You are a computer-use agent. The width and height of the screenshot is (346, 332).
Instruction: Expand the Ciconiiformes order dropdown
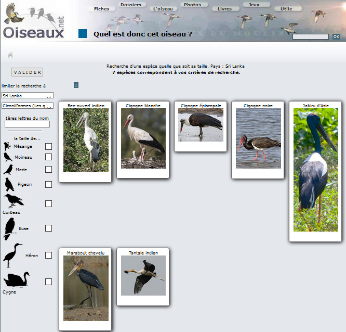[28, 106]
